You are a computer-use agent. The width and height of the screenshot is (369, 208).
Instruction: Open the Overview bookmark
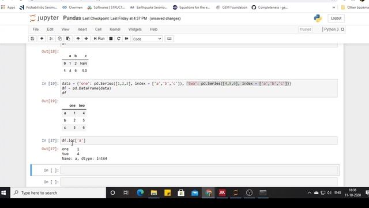(73, 8)
